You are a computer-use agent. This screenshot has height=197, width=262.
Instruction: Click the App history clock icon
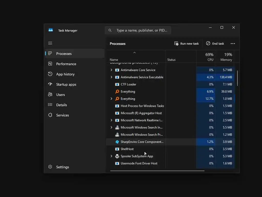click(x=50, y=74)
